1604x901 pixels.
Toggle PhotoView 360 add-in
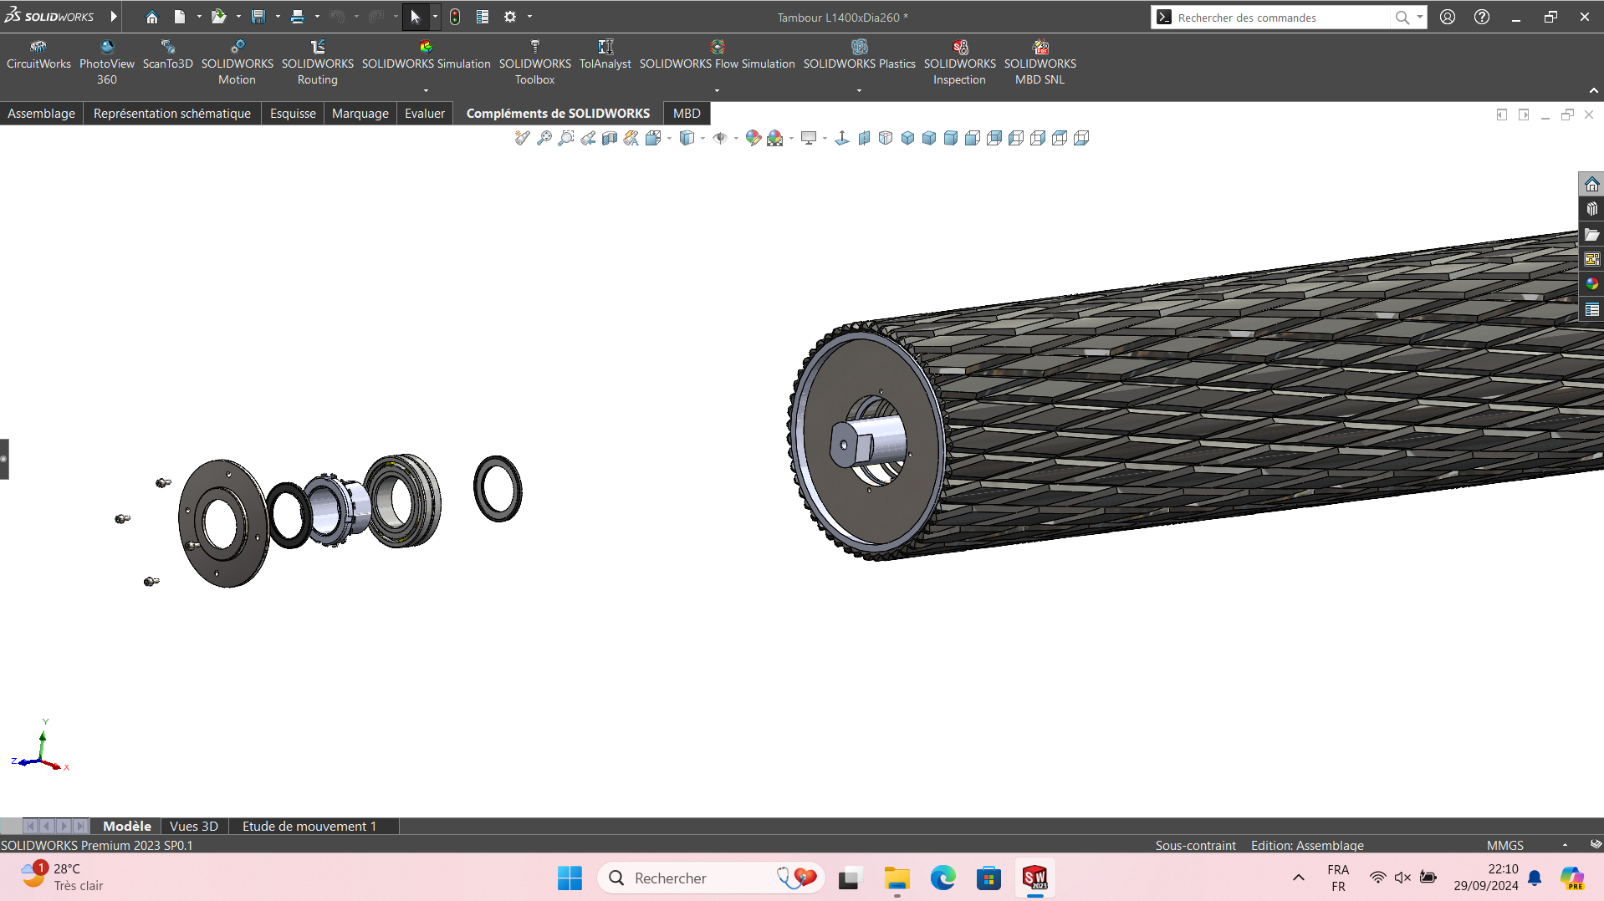107,63
